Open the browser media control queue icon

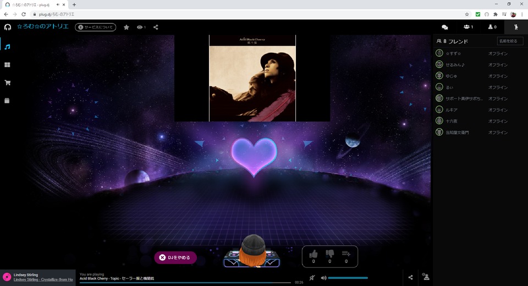tap(504, 14)
